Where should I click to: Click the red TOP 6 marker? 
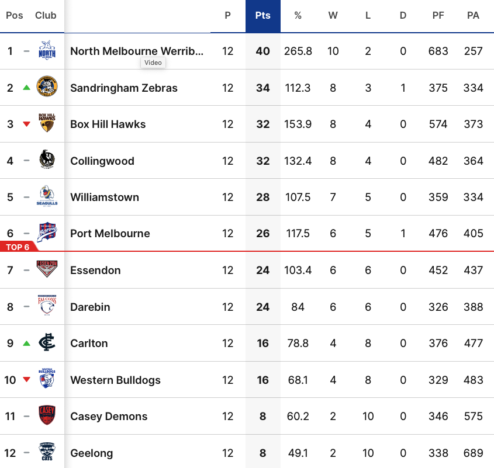pos(17,247)
